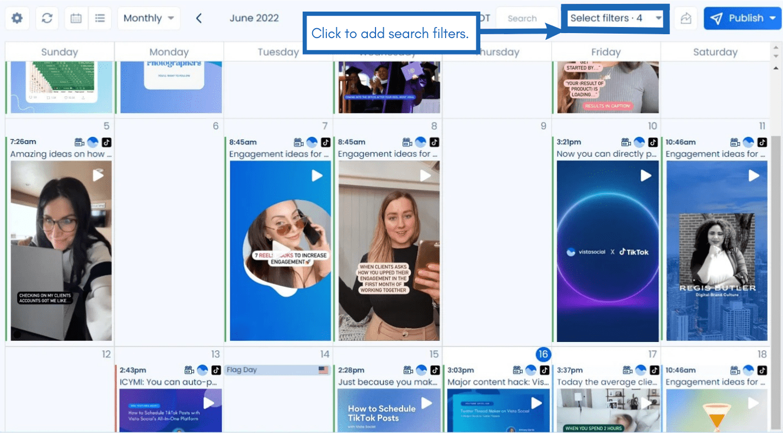The image size is (783, 433).
Task: Click the share/export icon beside Publish
Action: [685, 18]
